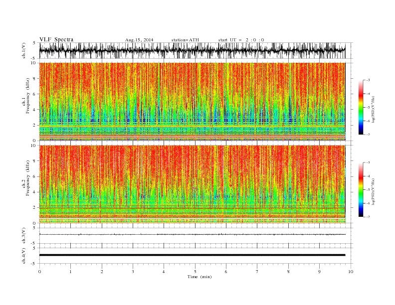Click the "-5" label on the upper colorbar
The height and width of the screenshot is (305, 395).
(x=368, y=108)
